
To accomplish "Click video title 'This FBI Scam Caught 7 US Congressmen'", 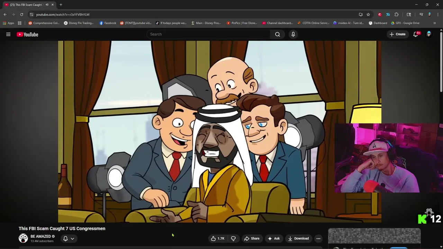I will 62,229.
